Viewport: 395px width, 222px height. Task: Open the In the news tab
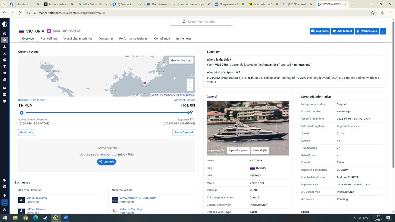pos(184,38)
